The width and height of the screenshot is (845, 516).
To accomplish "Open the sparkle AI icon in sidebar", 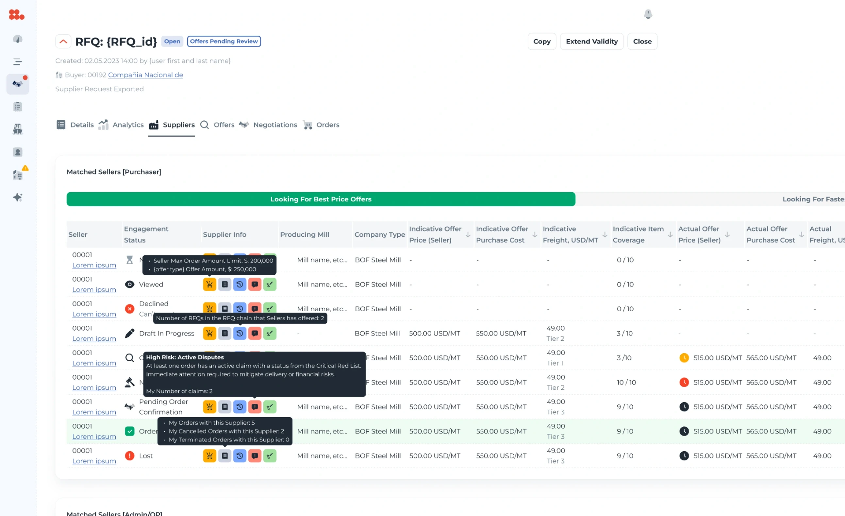I will (x=18, y=197).
